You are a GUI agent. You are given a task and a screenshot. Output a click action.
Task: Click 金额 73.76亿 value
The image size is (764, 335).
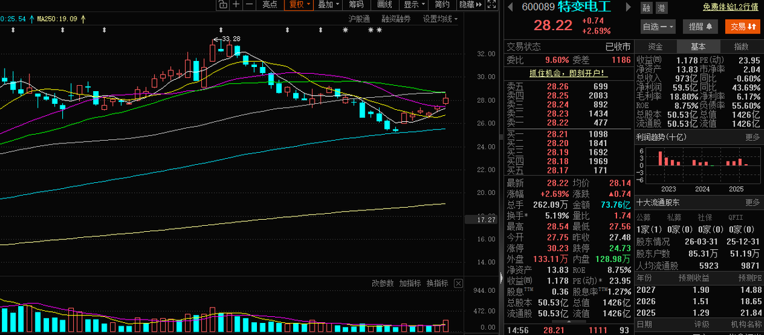tap(616, 204)
